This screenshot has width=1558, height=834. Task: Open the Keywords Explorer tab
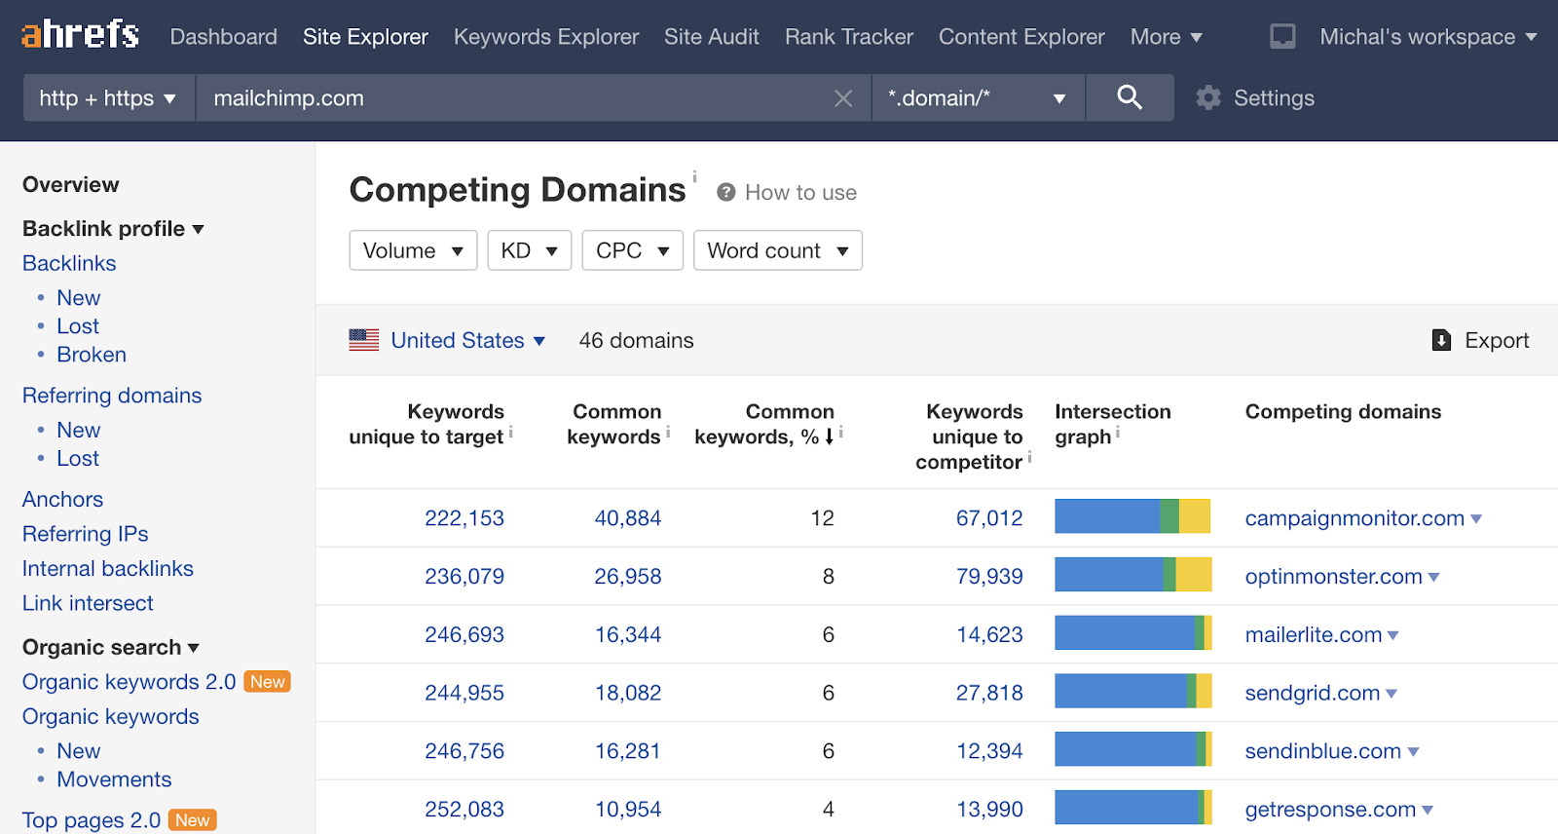click(546, 37)
